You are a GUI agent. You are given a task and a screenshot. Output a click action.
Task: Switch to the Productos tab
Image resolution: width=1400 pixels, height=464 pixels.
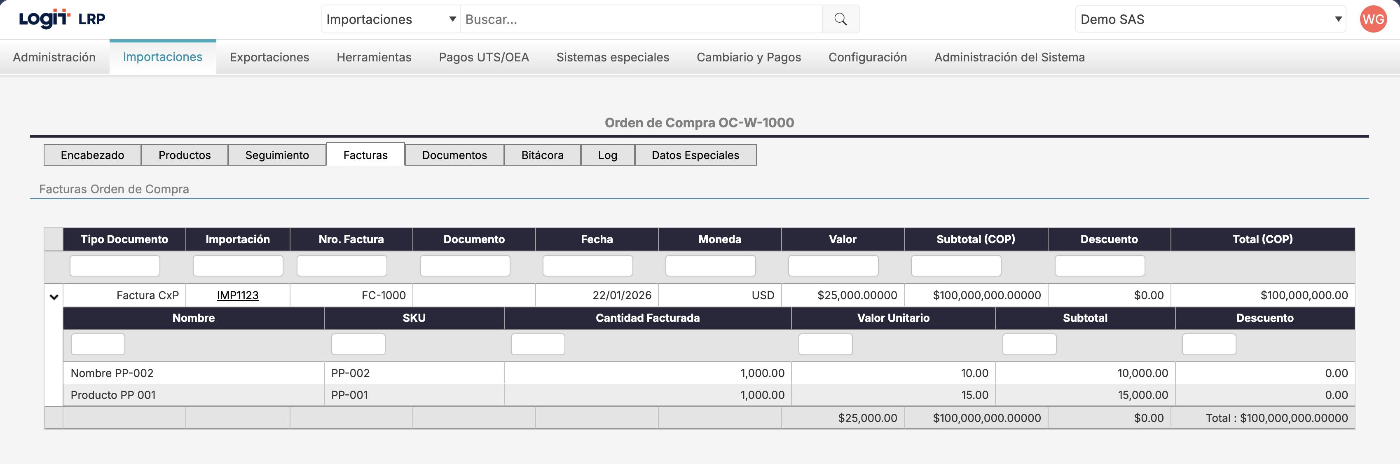184,155
